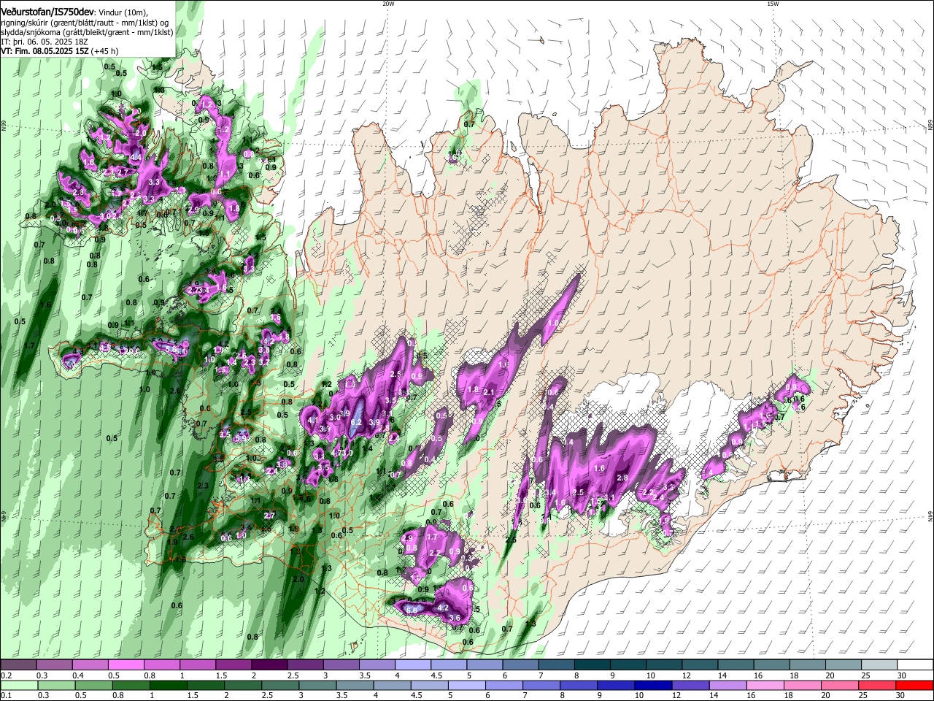The width and height of the screenshot is (934, 701).
Task: Click the 'VT: Fim. 08.05.2025 15Z' valid time
Action: (45, 52)
